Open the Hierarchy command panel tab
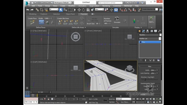Image resolution: width=187 pixels, height=105 pixels. click(x=148, y=31)
